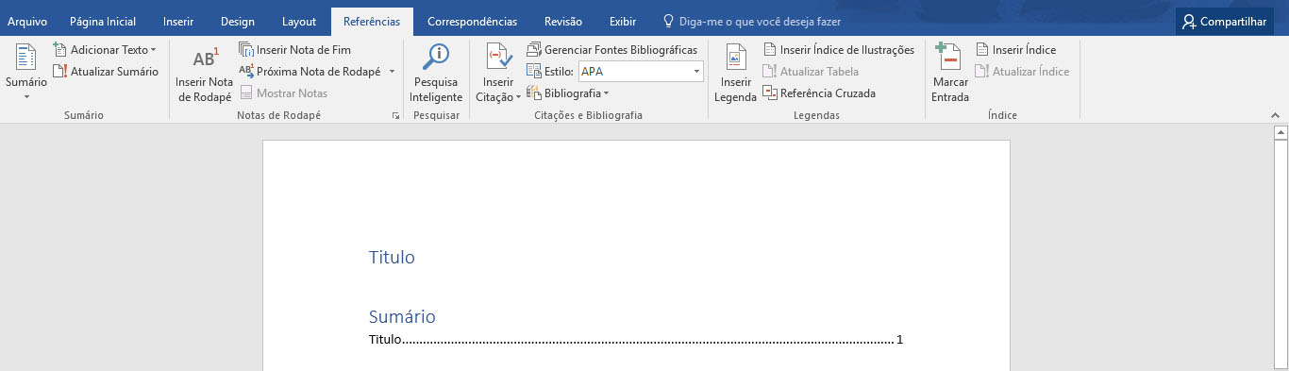Select the Referências tab

372,21
